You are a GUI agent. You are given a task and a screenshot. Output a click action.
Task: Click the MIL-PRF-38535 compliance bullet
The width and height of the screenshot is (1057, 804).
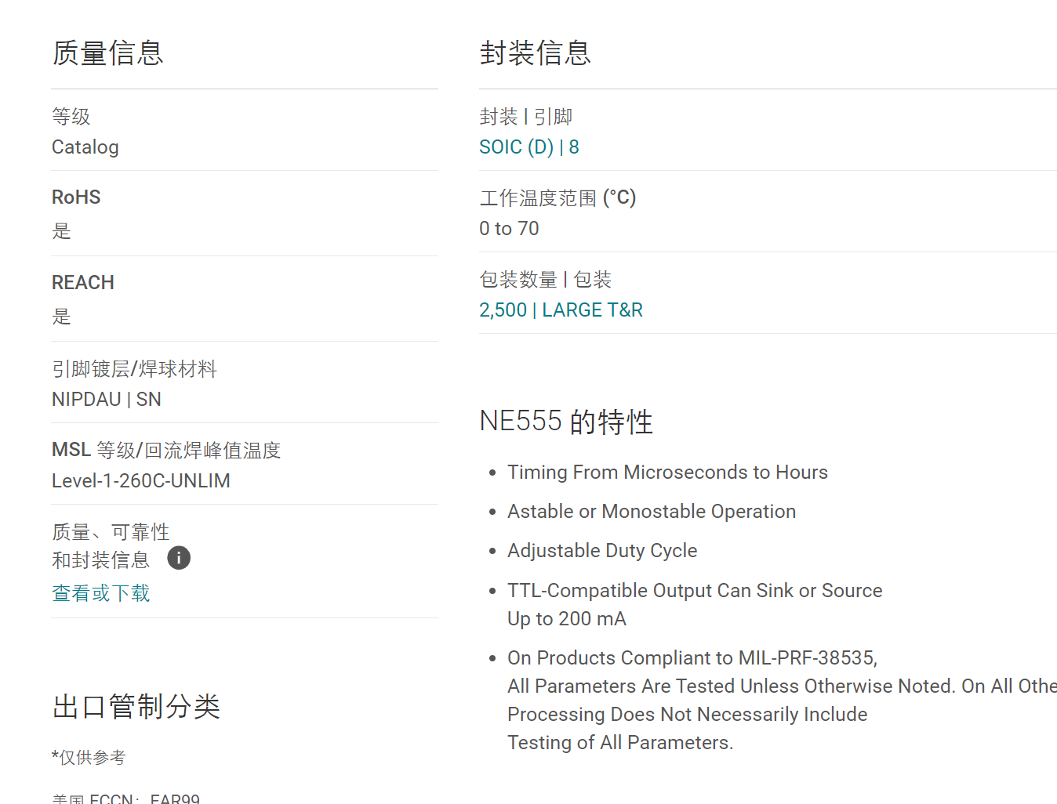(x=782, y=700)
